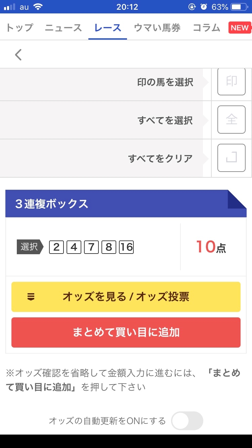Tap selected horse number 2 box
252x448 pixels.
(56, 248)
